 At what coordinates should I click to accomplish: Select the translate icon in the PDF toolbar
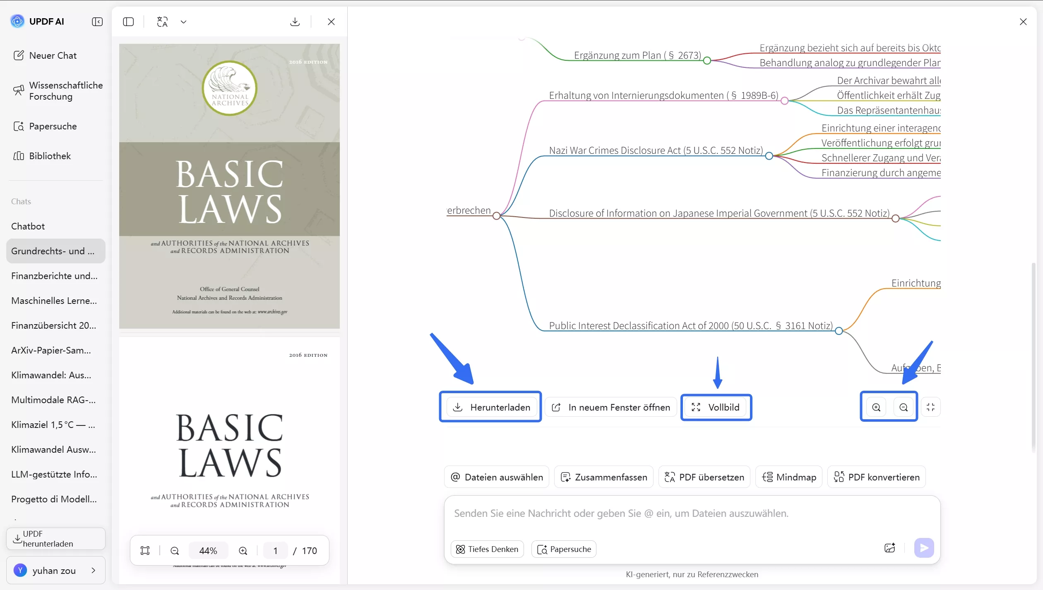(162, 21)
